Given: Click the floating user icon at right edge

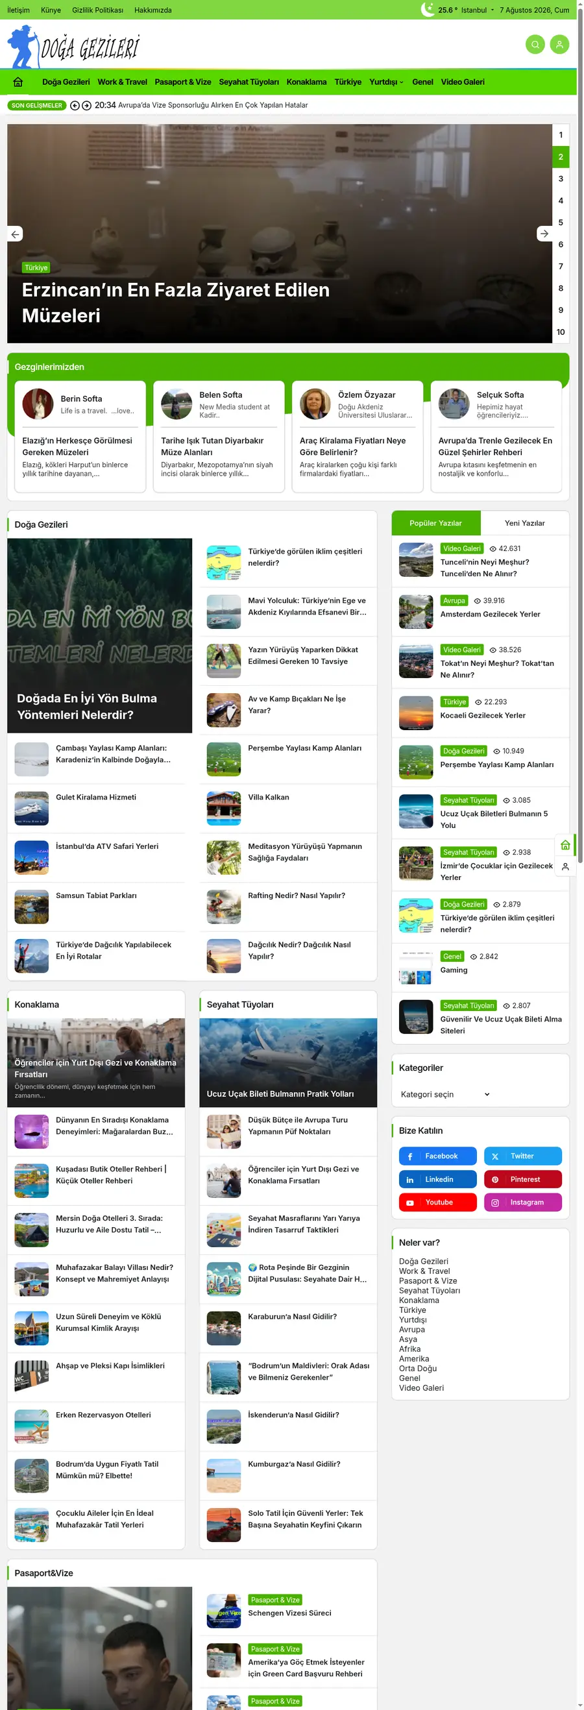Looking at the screenshot, I should 565,867.
